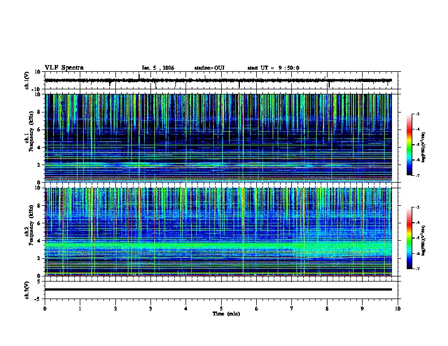Image resolution: width=448 pixels, height=346 pixels.
Task: Click the time axis tick label "9"
Action: pyautogui.click(x=362, y=309)
